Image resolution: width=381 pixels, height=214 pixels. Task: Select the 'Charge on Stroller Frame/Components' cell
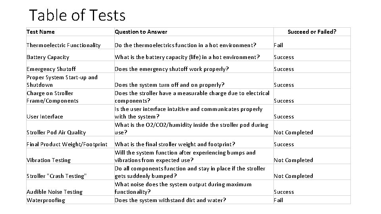tap(52, 97)
